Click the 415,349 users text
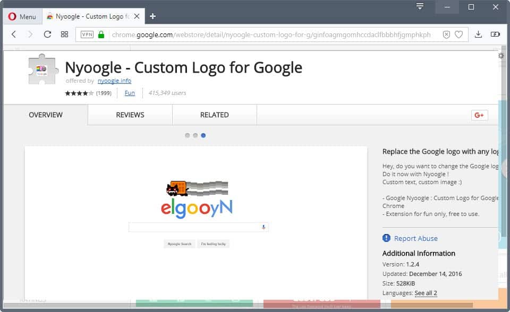This screenshot has width=510, height=312. (x=167, y=93)
